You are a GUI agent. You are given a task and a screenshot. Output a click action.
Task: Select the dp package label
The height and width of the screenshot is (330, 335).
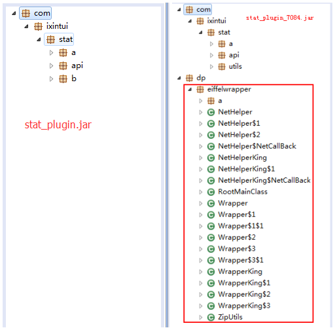(x=201, y=78)
